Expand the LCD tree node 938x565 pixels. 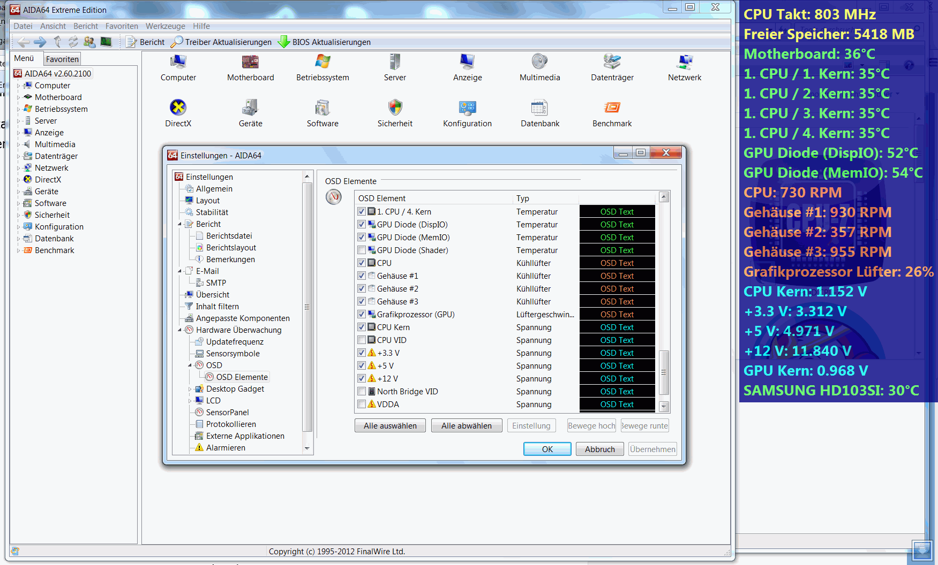(190, 401)
